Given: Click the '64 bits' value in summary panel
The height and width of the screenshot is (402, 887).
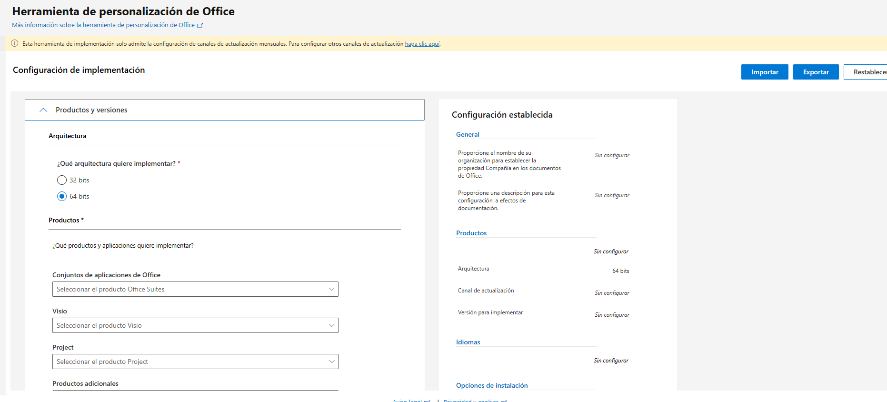Looking at the screenshot, I should point(621,271).
